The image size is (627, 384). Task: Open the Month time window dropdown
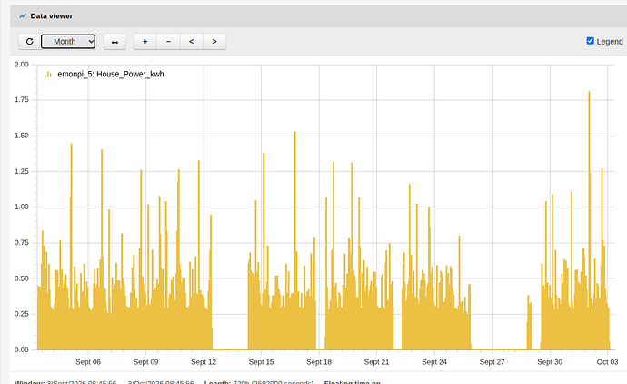[x=68, y=42]
